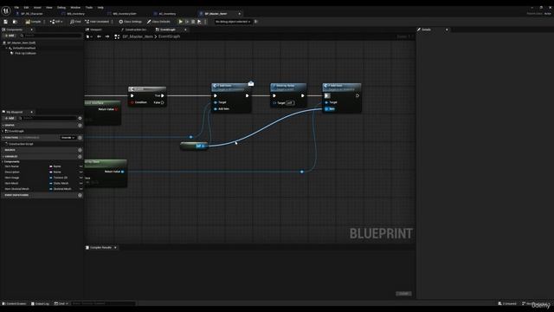554x312 pixels.
Task: Click the Self reference node
Action: (x=194, y=146)
